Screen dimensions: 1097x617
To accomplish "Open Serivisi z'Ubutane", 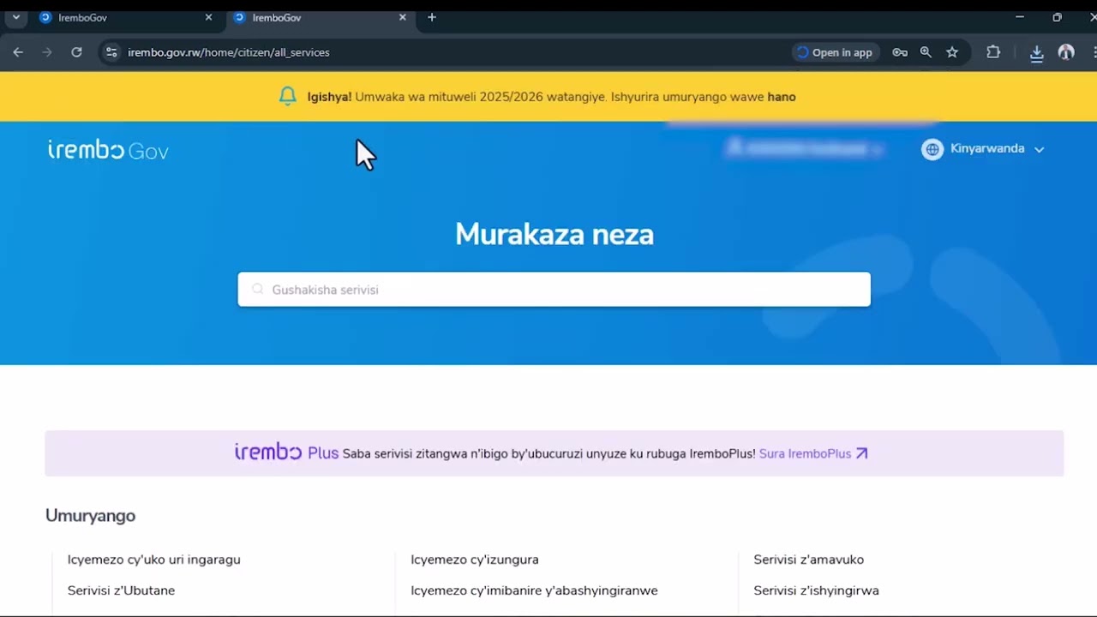I will point(121,590).
